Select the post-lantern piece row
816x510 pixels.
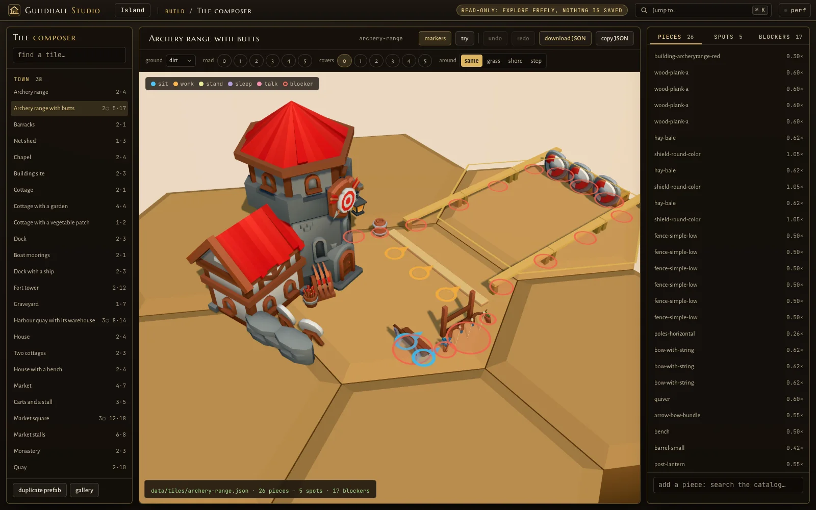point(728,464)
